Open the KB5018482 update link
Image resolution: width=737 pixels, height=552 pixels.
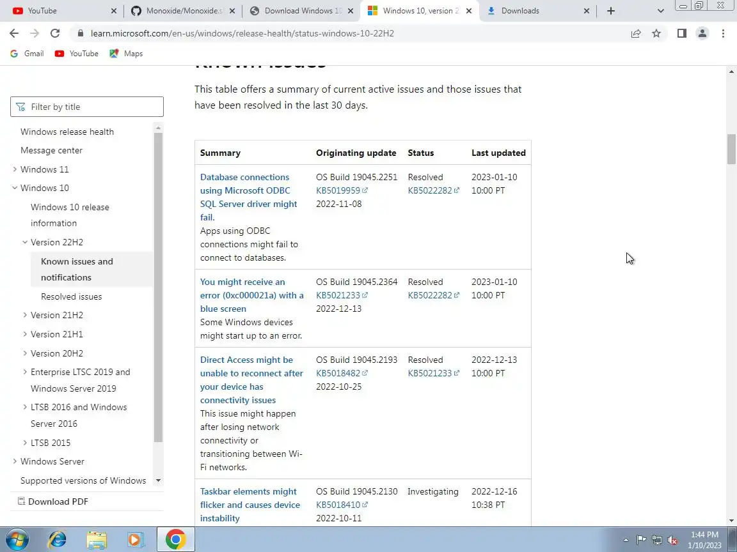pos(342,373)
